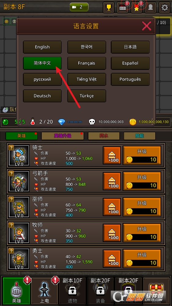Open the 上电 bottom navigation item
The width and height of the screenshot is (172, 306).
pos(45,291)
